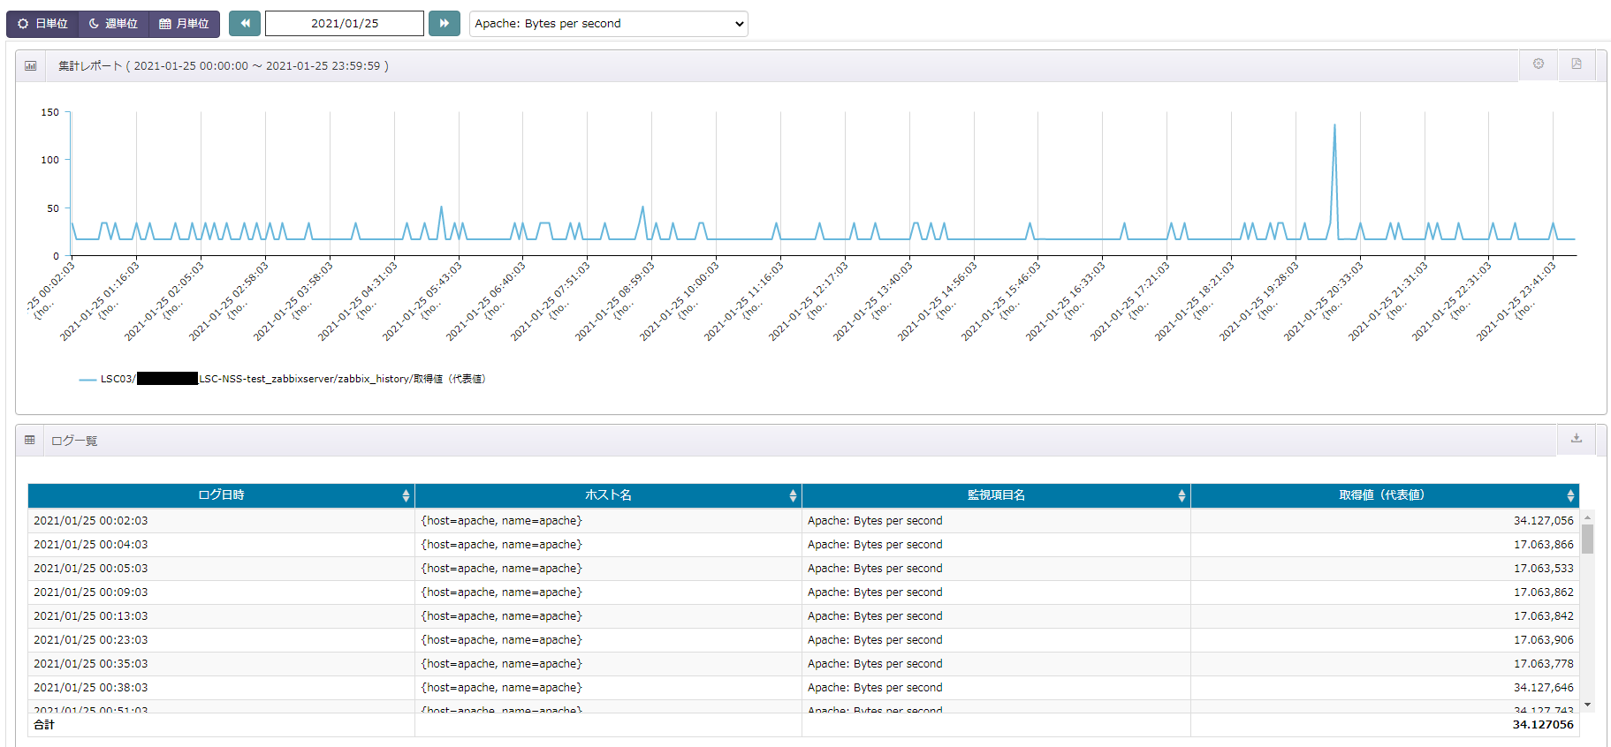This screenshot has height=747, width=1611.
Task: Open chart settings gear icon
Action: pyautogui.click(x=1539, y=64)
